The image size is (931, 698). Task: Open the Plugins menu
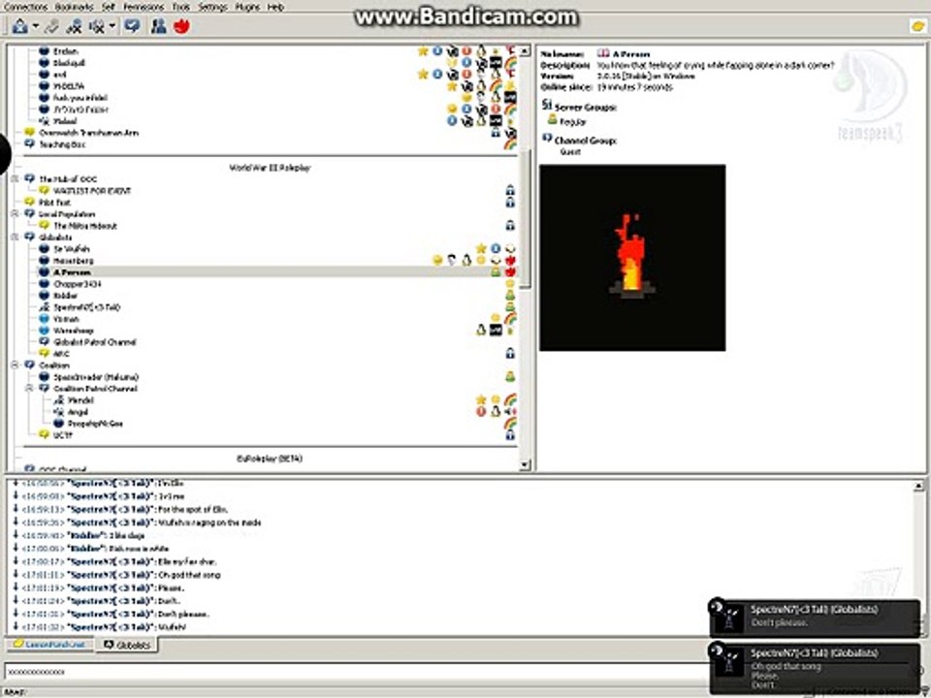click(247, 7)
